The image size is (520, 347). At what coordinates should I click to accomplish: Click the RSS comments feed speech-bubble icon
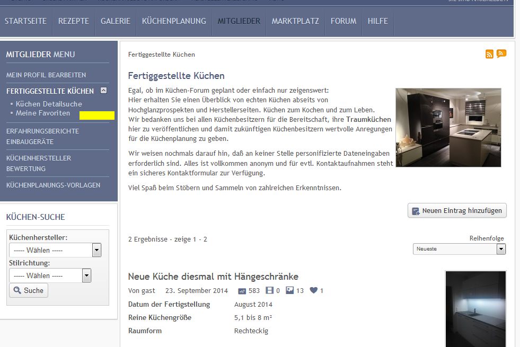click(x=501, y=54)
